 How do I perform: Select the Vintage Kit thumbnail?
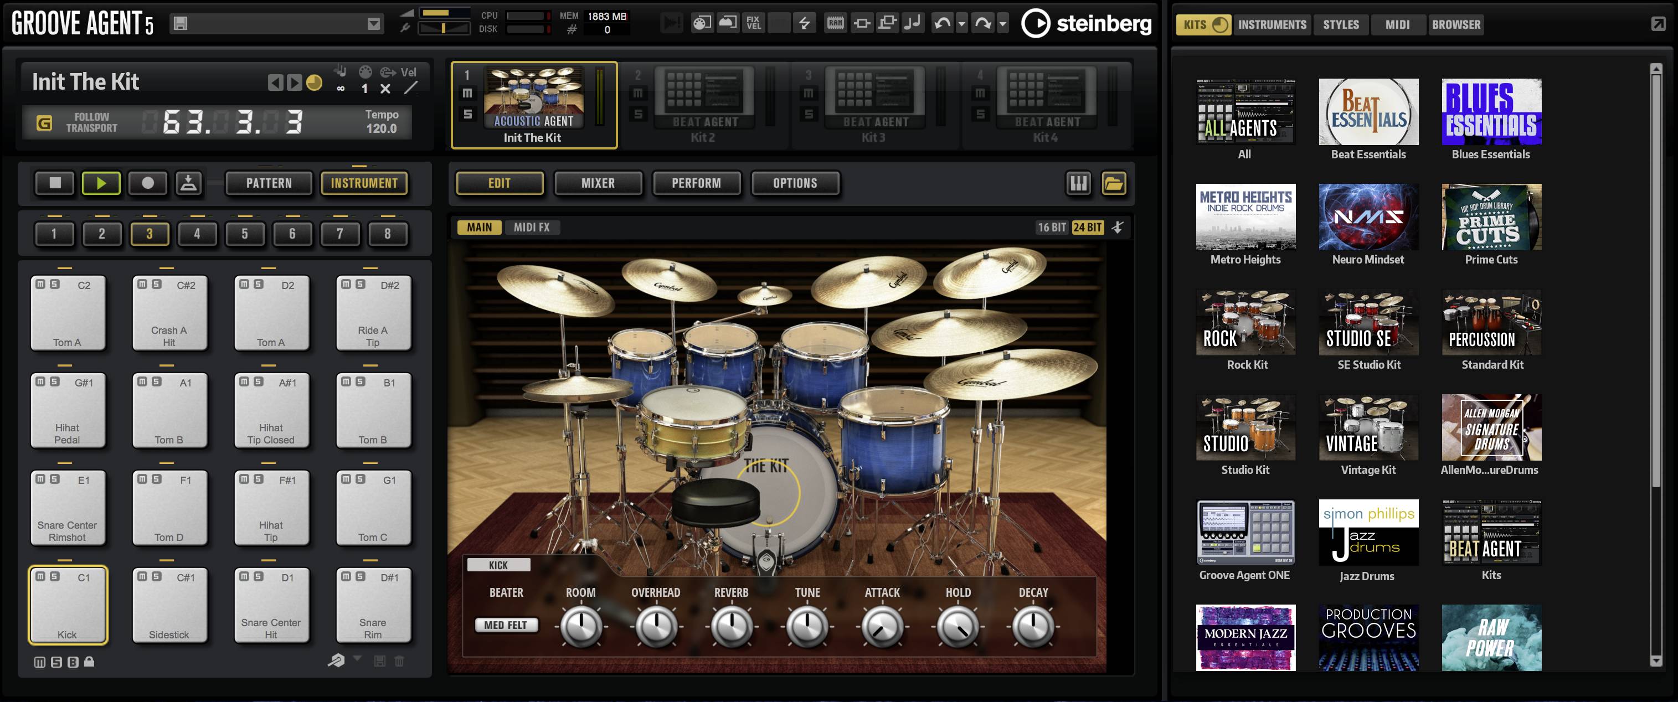click(x=1368, y=427)
